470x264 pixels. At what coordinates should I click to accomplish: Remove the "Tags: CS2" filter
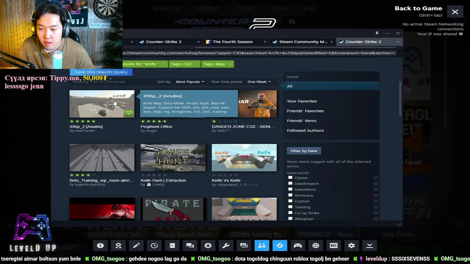(x=197, y=64)
